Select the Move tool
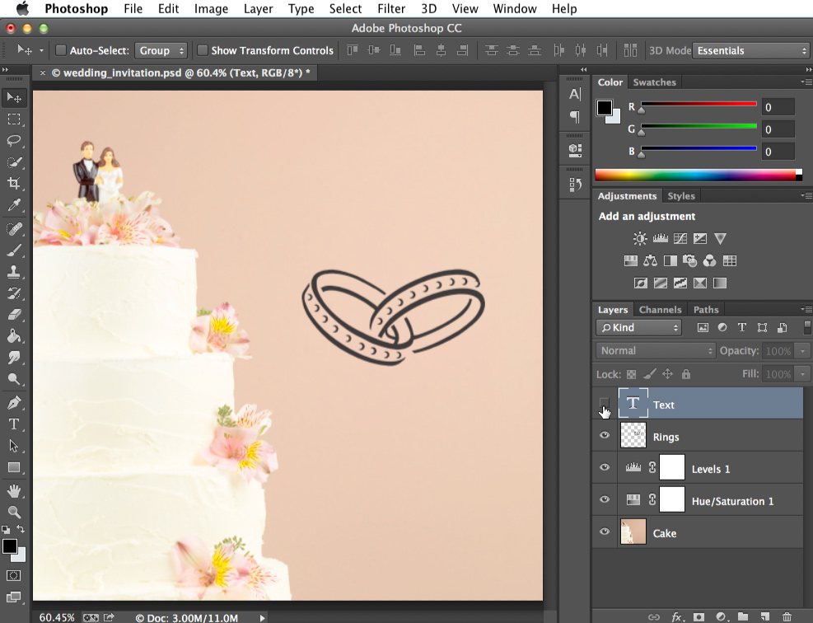 [x=15, y=97]
